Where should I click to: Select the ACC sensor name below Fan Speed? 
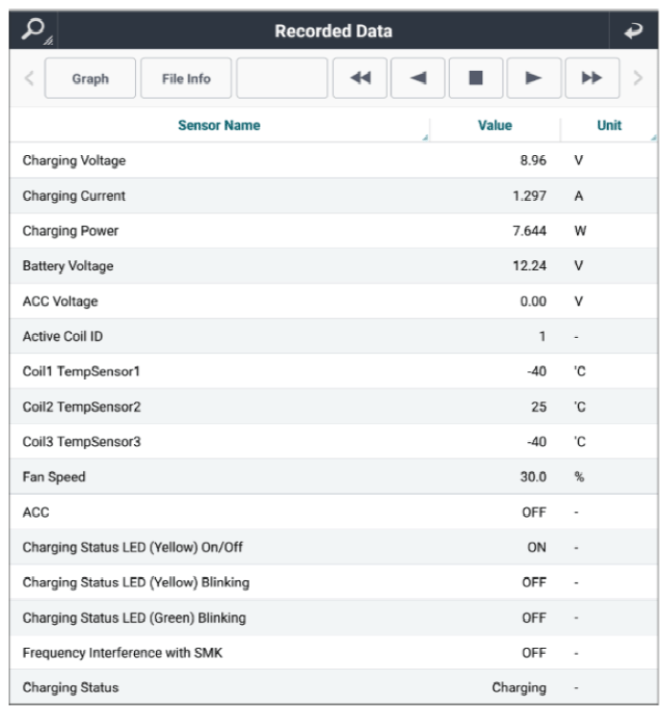pos(36,512)
